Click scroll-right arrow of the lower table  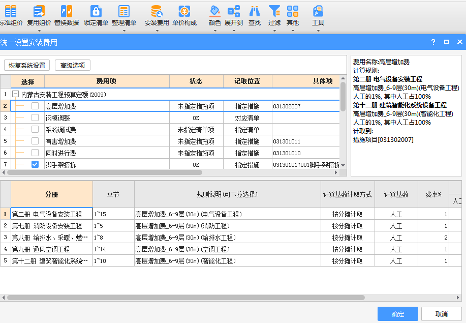point(458,298)
